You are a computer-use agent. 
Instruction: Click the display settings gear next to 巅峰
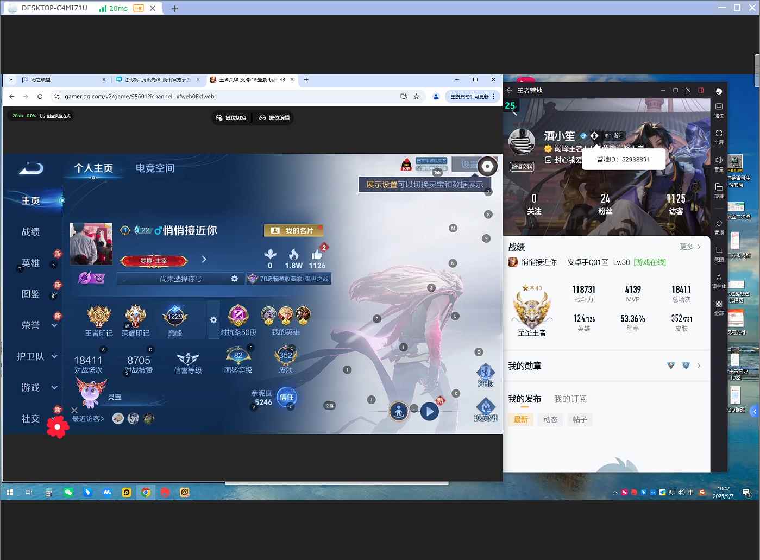click(x=213, y=320)
